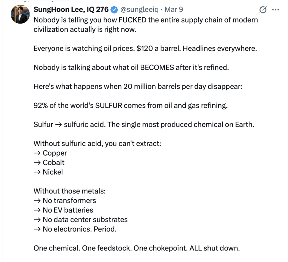Click the closing "One chemical. One feedstock" line
288x262 pixels.
[136, 248]
